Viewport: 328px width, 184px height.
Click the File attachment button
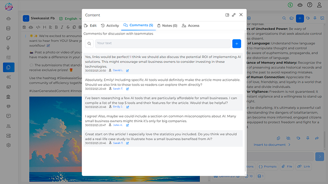287,166
